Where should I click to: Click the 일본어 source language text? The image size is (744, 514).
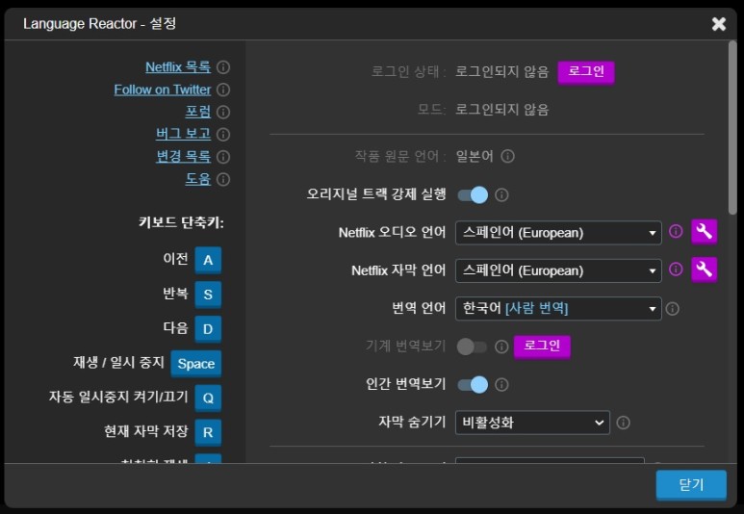tap(475, 156)
